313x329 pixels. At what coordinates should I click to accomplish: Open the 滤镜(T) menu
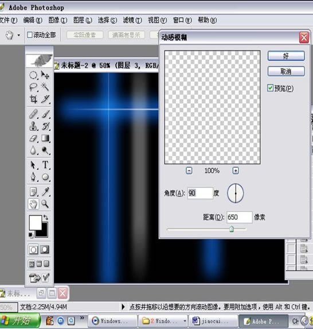(132, 20)
